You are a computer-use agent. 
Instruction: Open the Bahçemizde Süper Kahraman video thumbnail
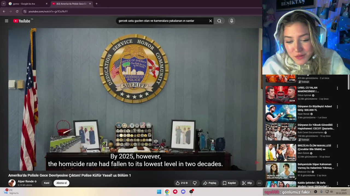click(x=281, y=171)
